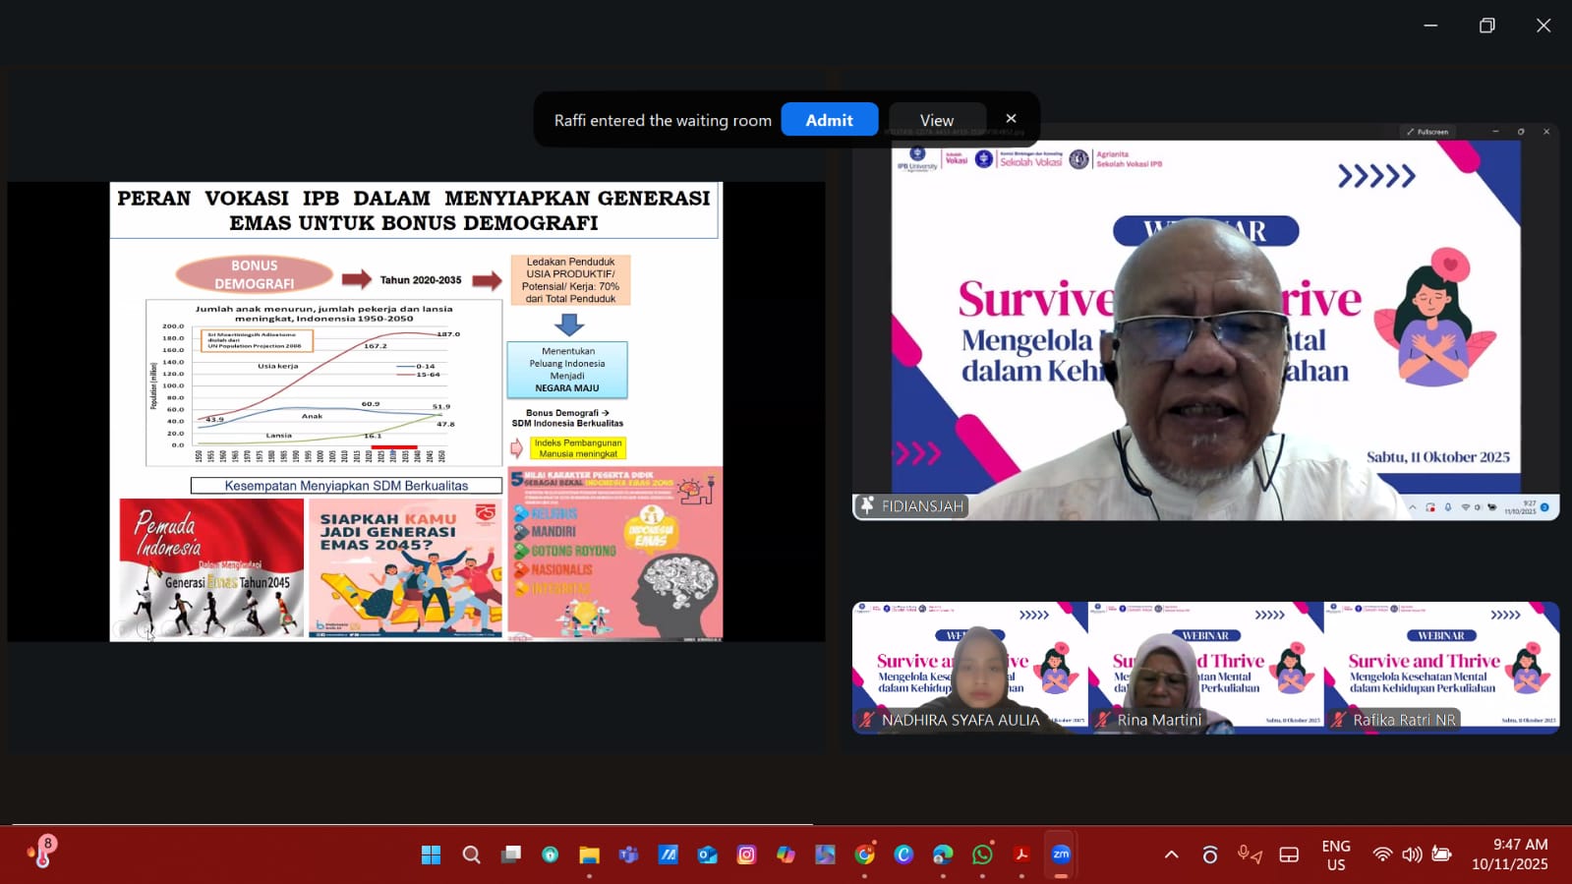The width and height of the screenshot is (1572, 884).
Task: Open Outlook from the taskbar
Action: (x=707, y=855)
